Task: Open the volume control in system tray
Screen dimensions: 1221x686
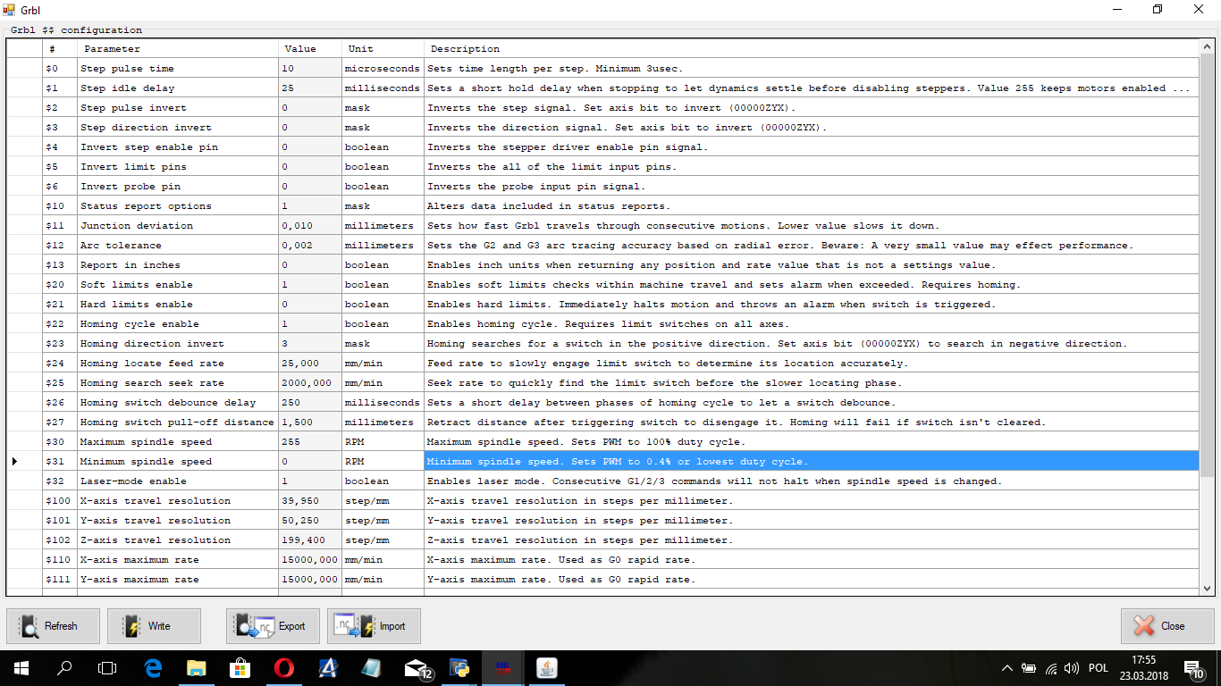Action: [1072, 668]
